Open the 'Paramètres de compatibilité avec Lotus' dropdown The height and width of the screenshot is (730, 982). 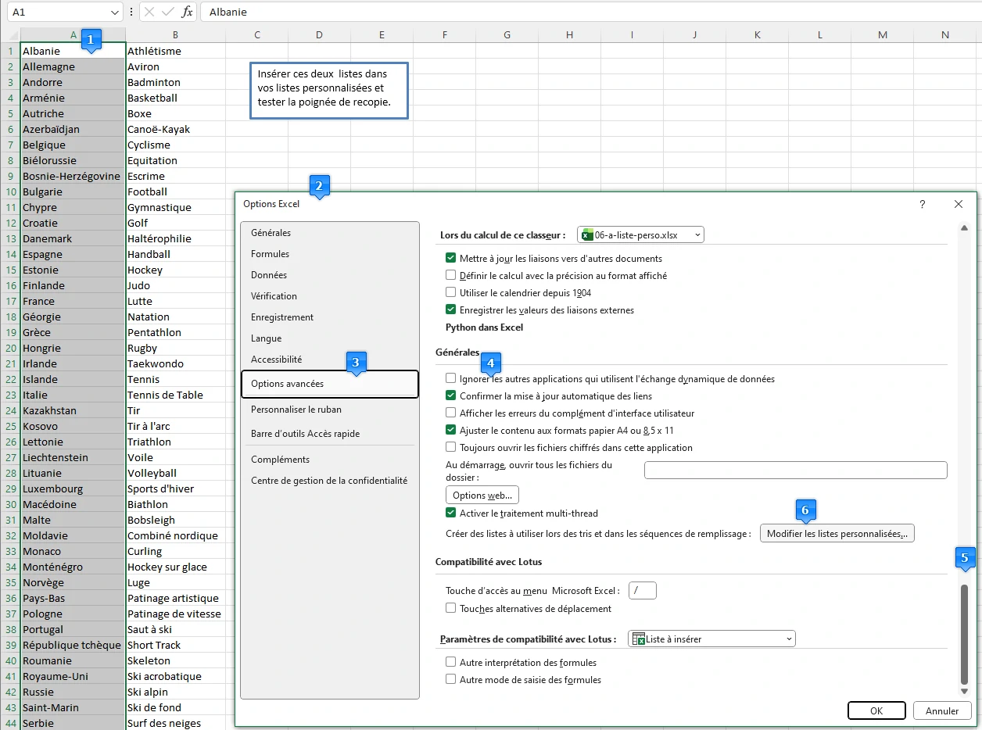coord(787,639)
